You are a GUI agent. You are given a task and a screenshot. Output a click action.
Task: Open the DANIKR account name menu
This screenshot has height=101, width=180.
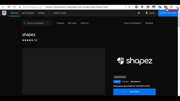point(152,13)
